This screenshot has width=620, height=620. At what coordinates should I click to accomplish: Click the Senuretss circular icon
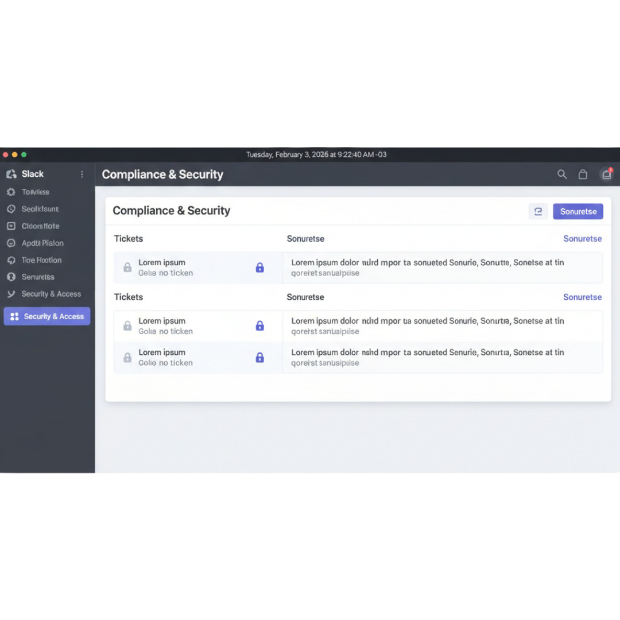(11, 277)
